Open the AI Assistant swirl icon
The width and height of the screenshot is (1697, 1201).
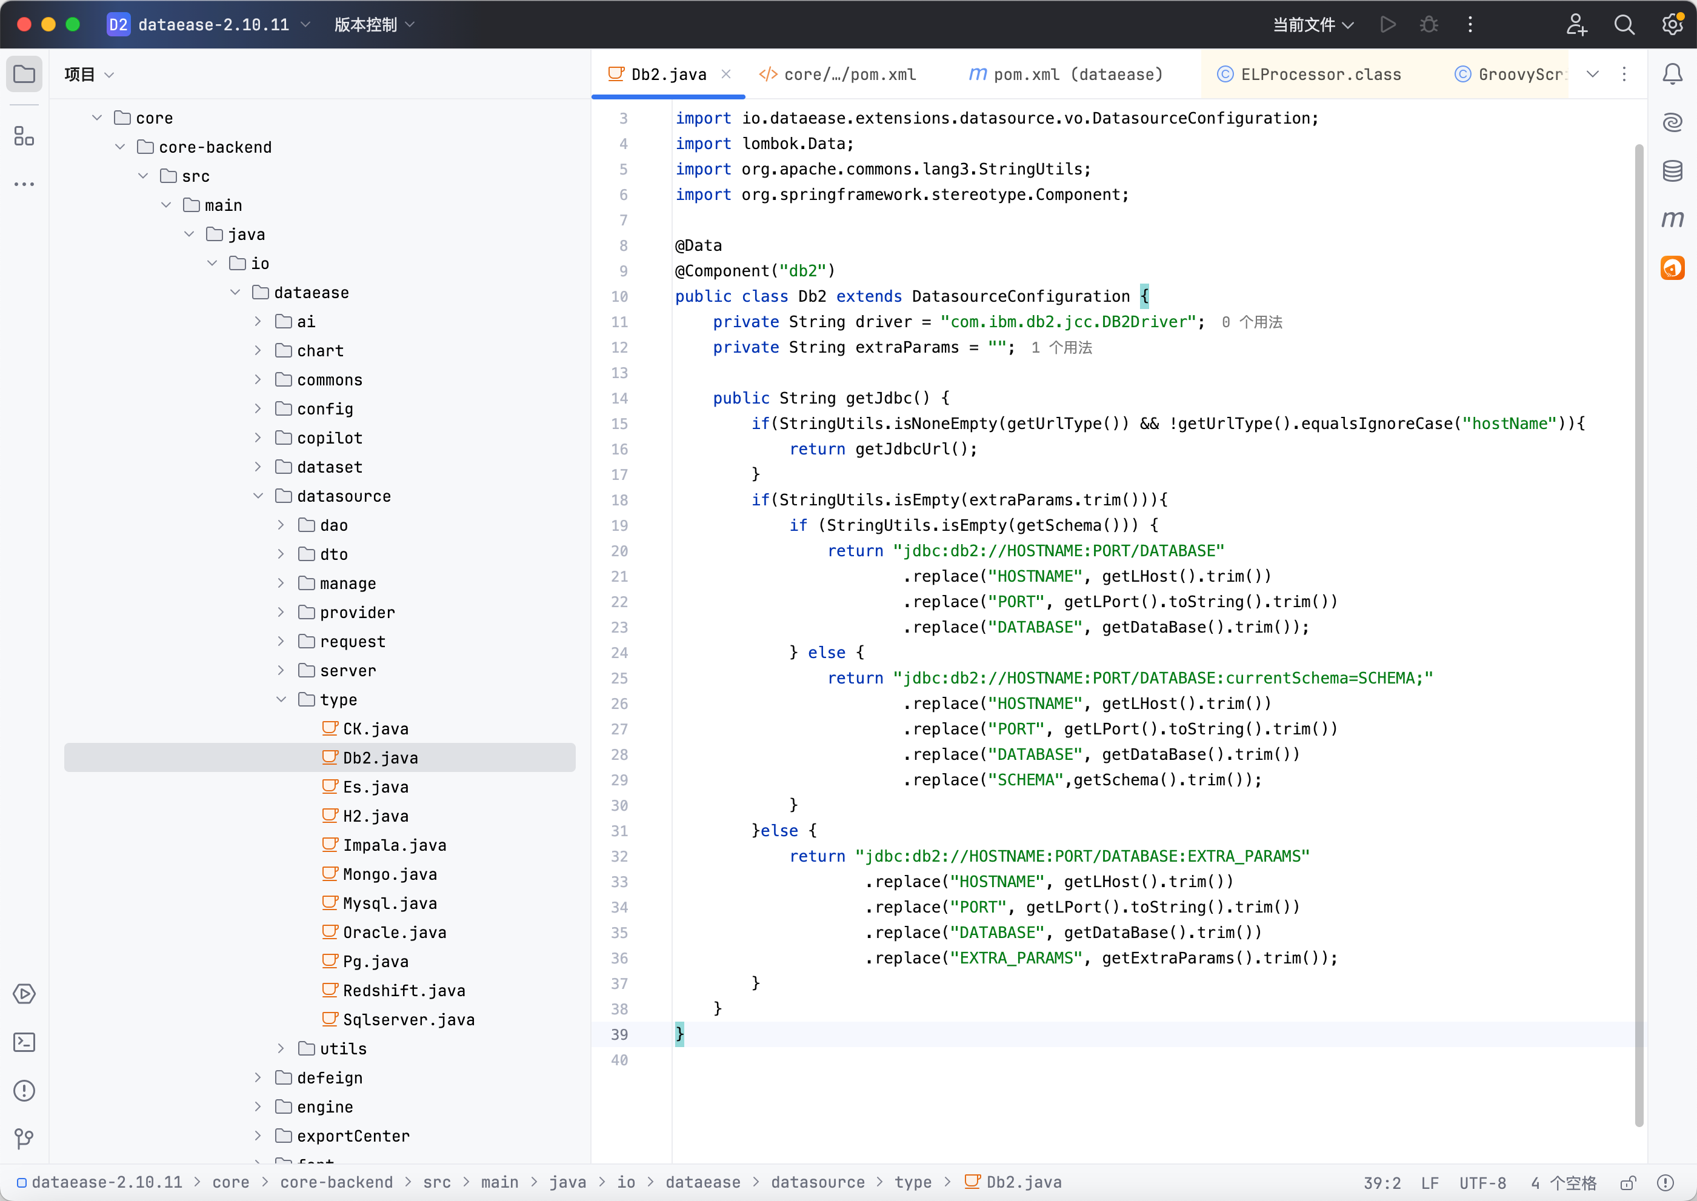click(x=1673, y=122)
